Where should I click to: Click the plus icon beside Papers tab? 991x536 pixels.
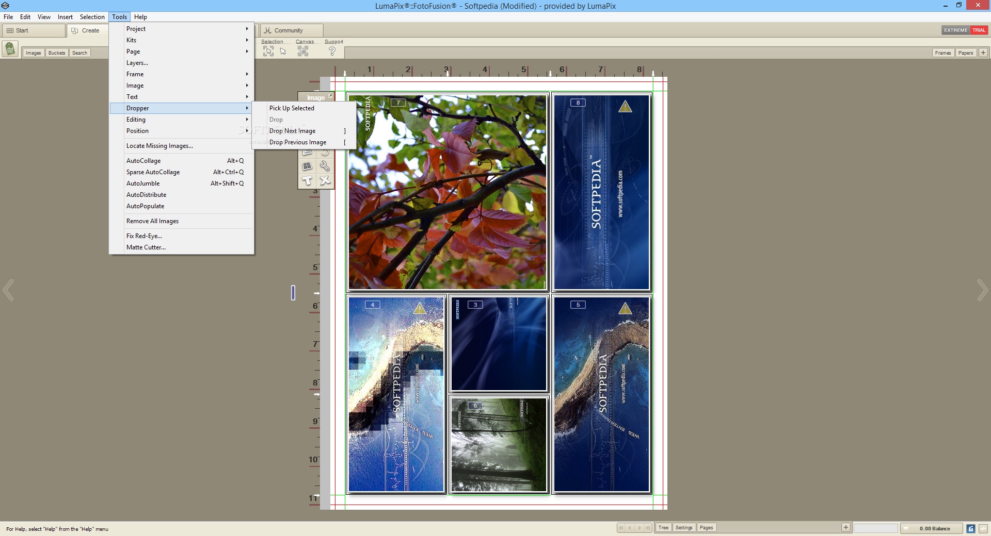point(983,53)
